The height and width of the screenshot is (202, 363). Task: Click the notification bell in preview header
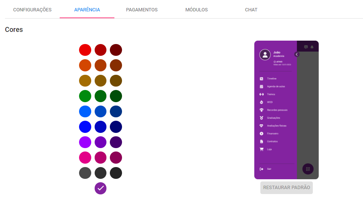click(x=312, y=47)
